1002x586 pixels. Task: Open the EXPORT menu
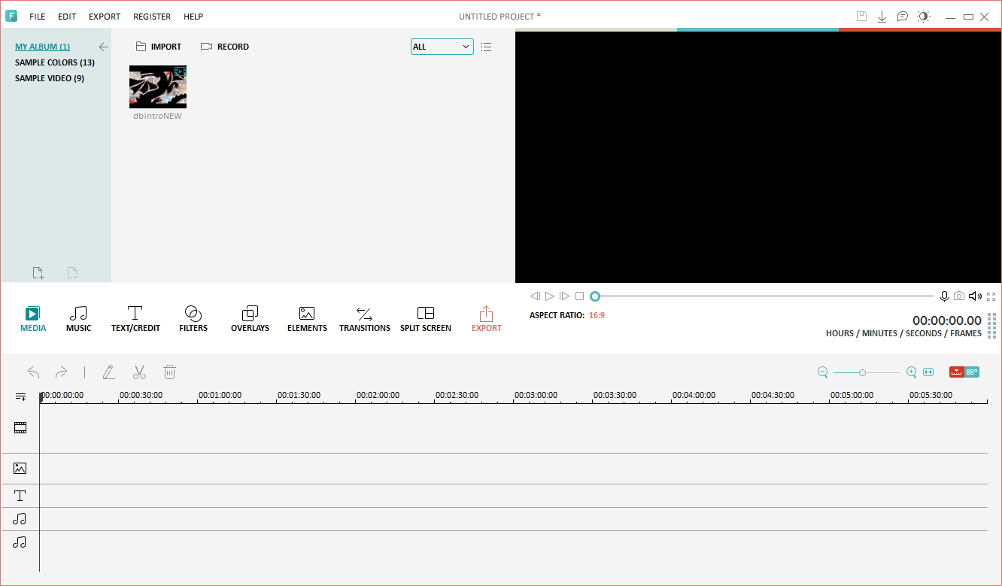pyautogui.click(x=104, y=17)
